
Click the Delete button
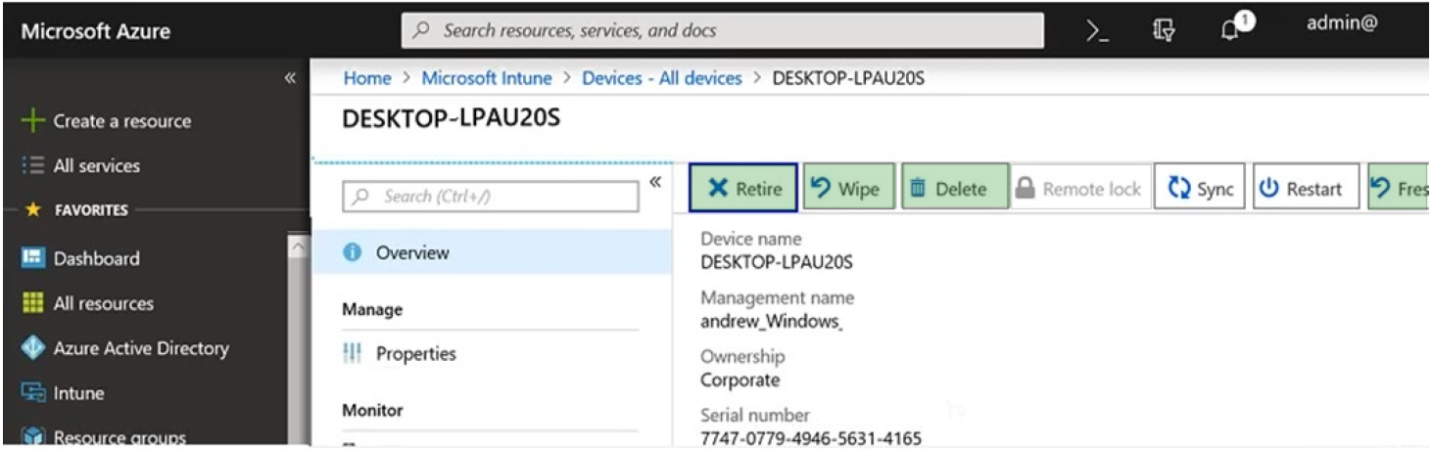tap(955, 187)
